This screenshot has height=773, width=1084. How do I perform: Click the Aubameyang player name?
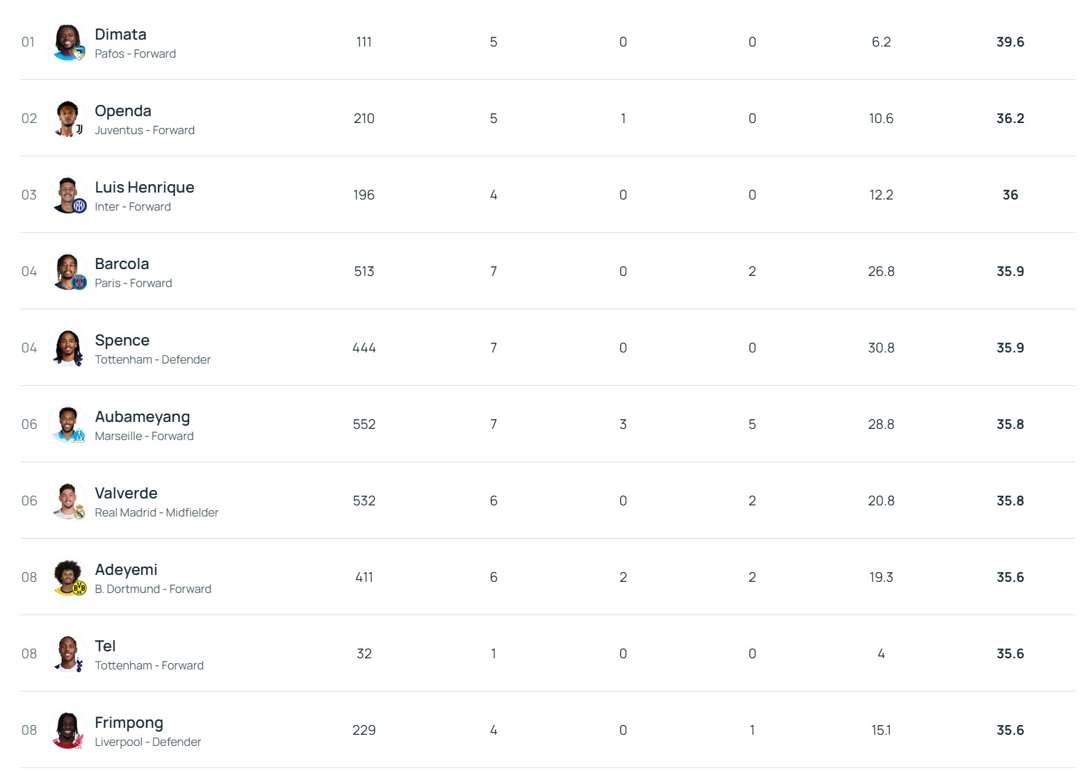pos(142,417)
